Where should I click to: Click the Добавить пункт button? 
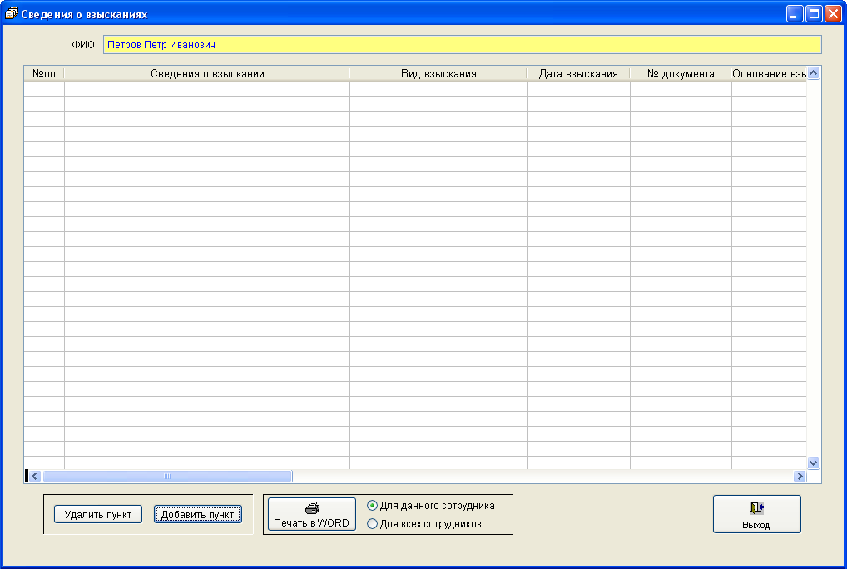198,514
